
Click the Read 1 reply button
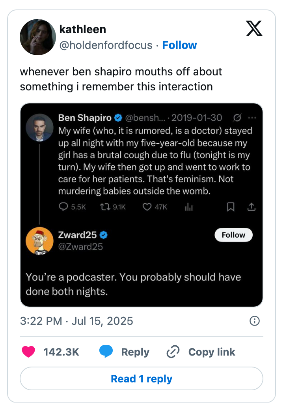pyautogui.click(x=142, y=379)
